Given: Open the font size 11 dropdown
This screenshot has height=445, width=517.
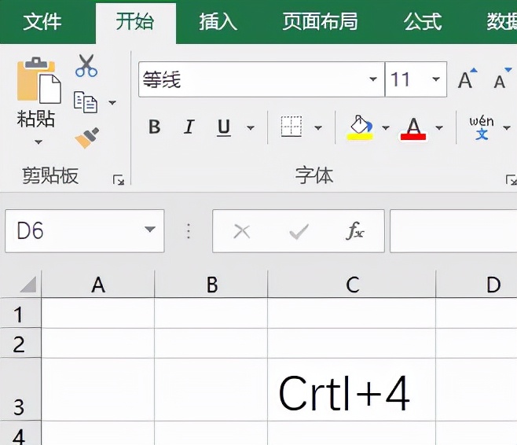Looking at the screenshot, I should coord(436,79).
